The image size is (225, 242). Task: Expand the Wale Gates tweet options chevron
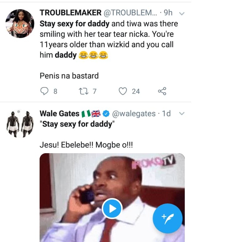(182, 114)
